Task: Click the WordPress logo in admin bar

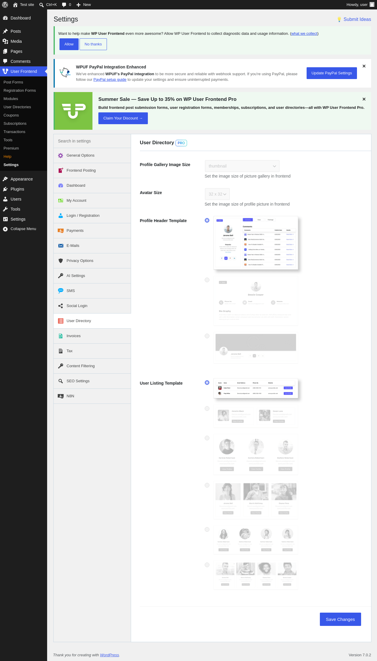Action: 5,5
